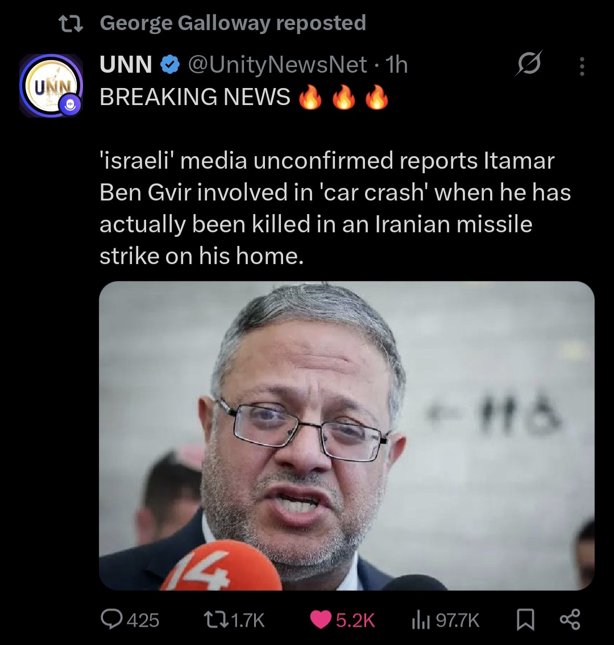
Task: Tap the reply comment icon
Action: [112, 619]
